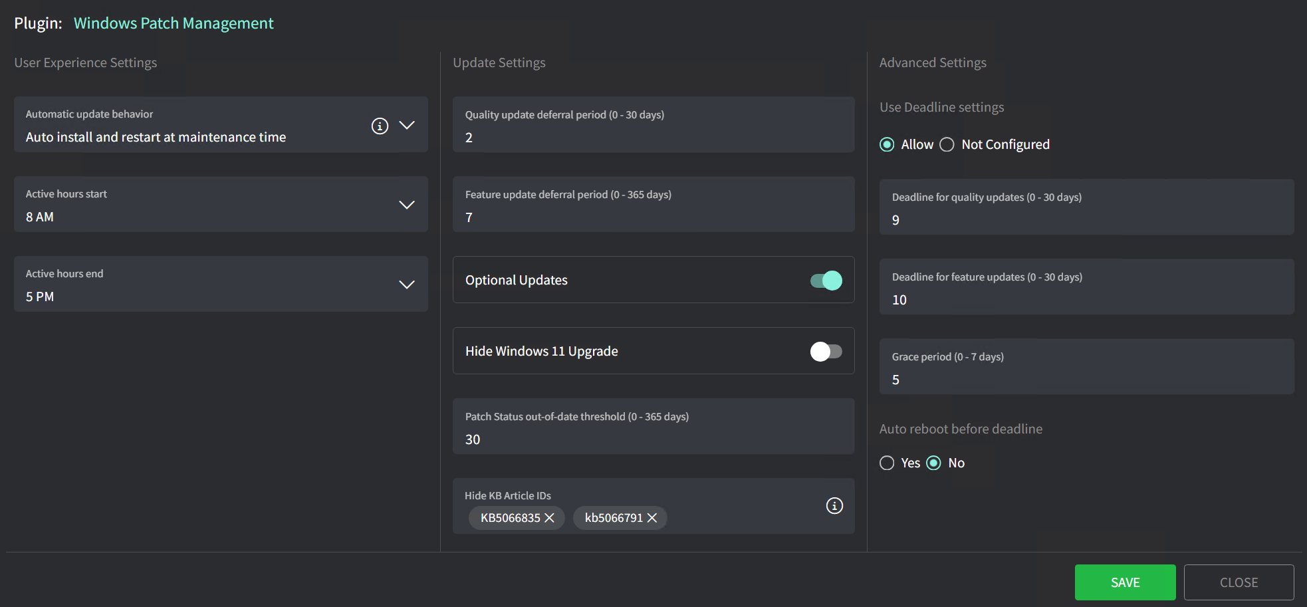Screen dimensions: 1307x607
Task: Toggle Optional Updates switch off
Action: [826, 281]
